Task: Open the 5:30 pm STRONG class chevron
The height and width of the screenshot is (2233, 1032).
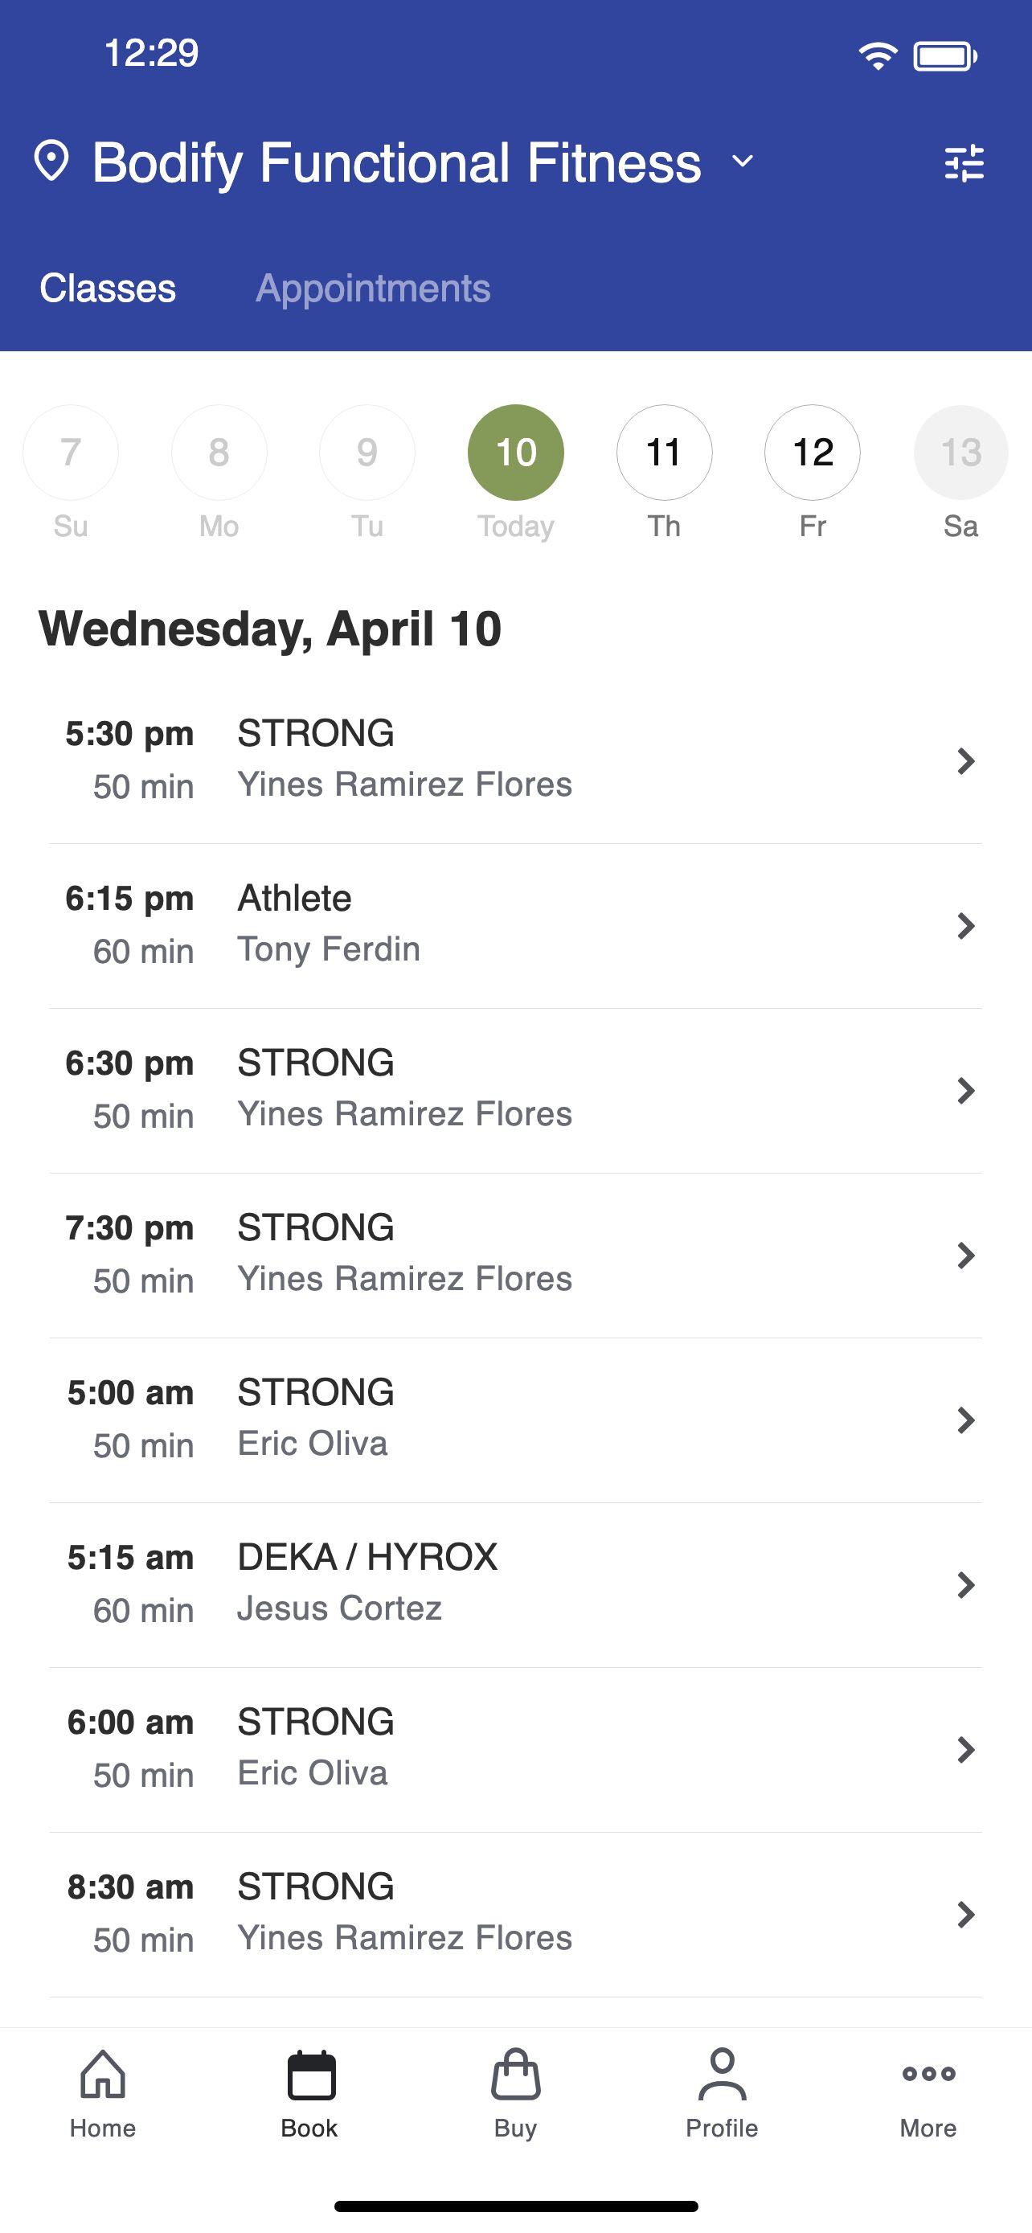Action: click(965, 760)
